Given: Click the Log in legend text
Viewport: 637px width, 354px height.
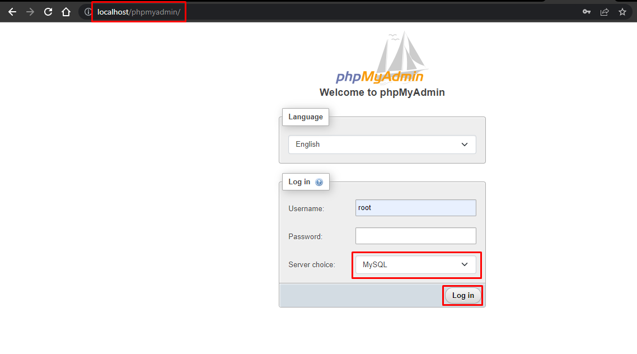Looking at the screenshot, I should point(299,181).
